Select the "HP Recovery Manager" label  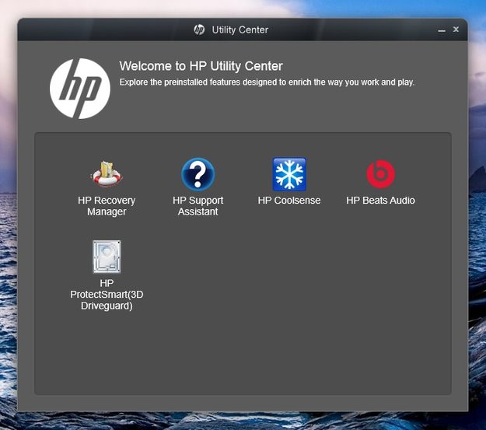107,206
